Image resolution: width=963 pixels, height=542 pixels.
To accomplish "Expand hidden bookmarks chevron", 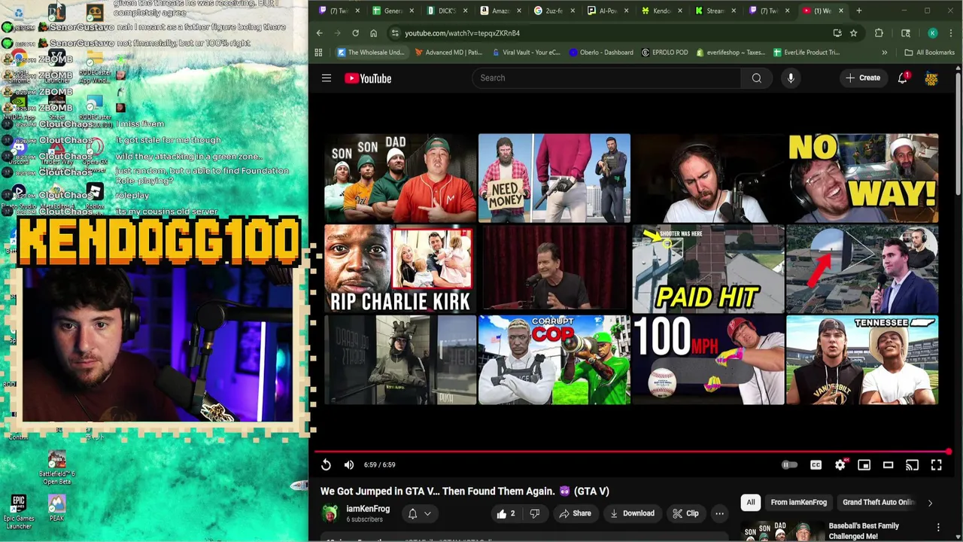I will tap(884, 53).
